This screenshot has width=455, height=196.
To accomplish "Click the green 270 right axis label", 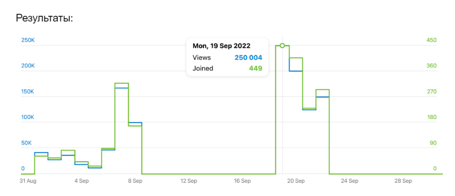I will pyautogui.click(x=432, y=91).
